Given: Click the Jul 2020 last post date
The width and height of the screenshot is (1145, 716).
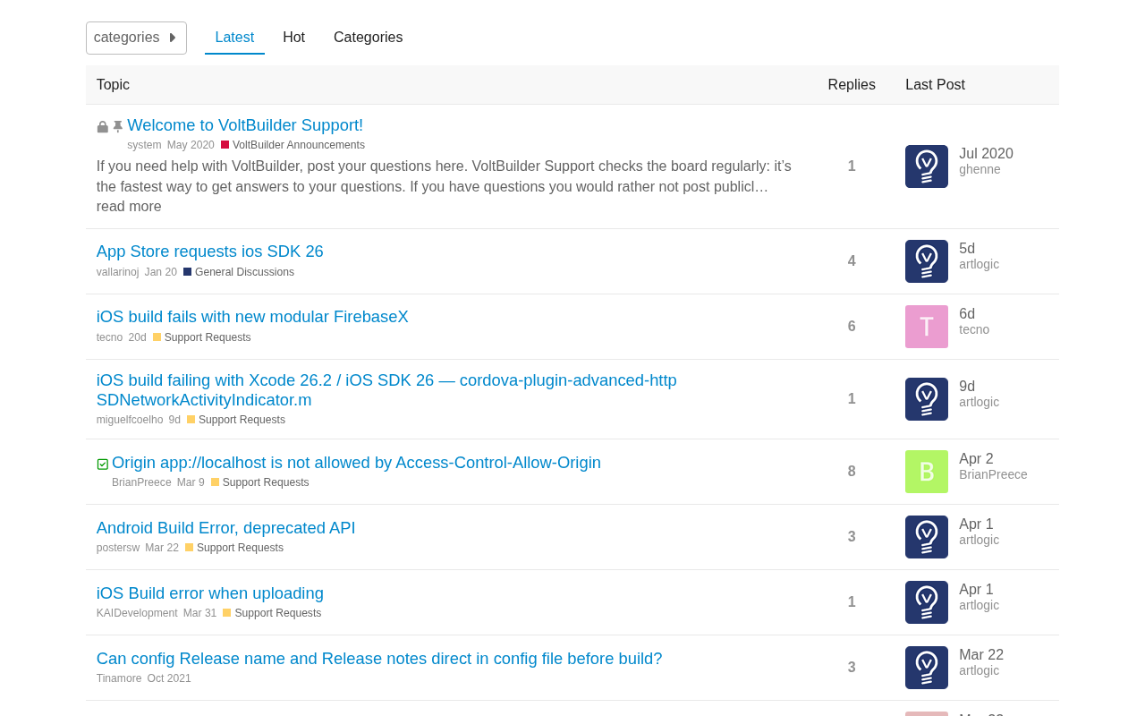Looking at the screenshot, I should [986, 154].
